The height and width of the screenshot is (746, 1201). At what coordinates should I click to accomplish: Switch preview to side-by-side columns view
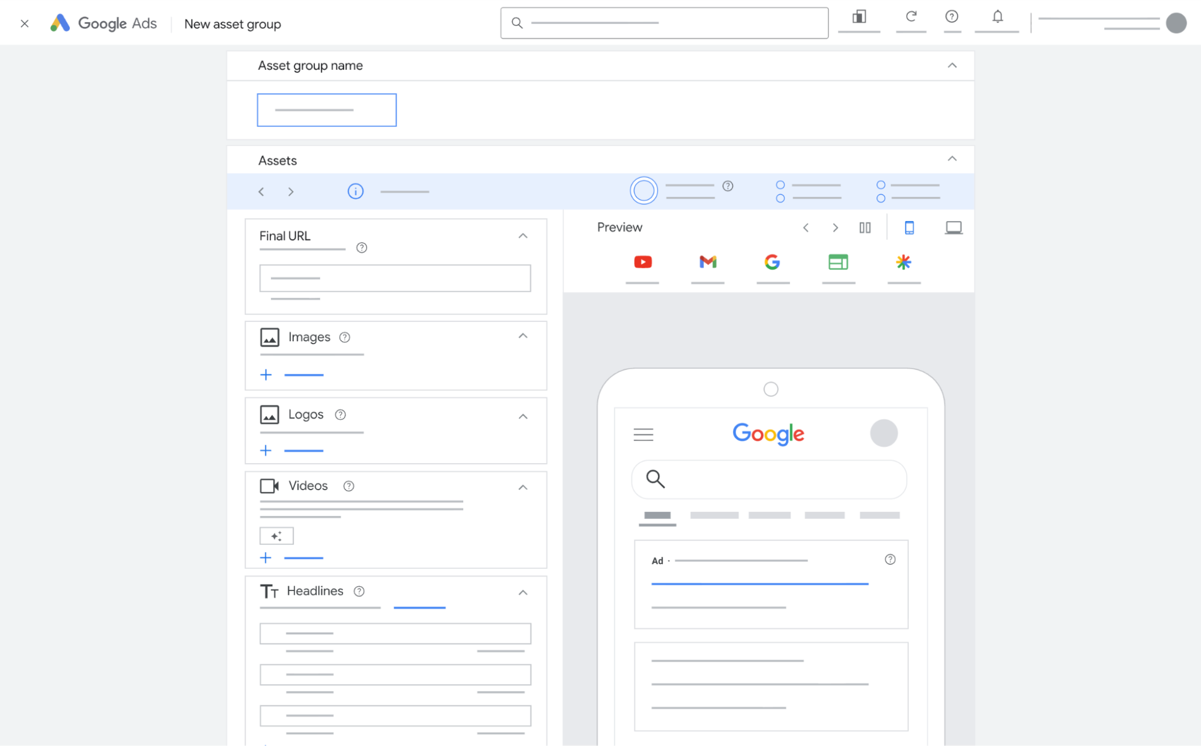(x=865, y=228)
